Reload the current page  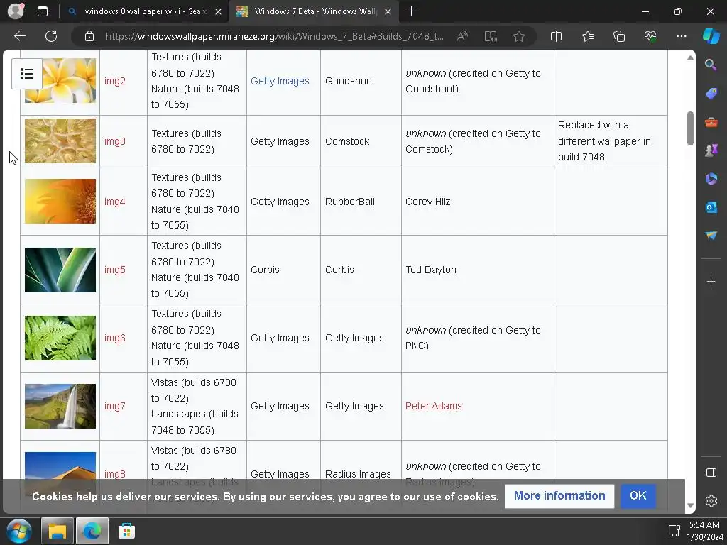click(x=51, y=36)
